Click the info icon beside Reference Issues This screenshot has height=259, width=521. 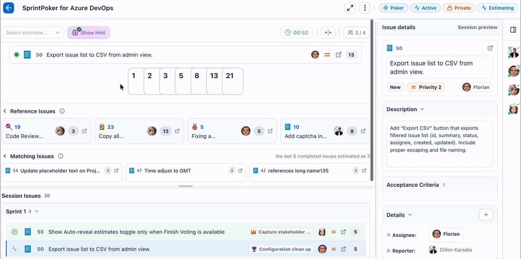tap(62, 111)
